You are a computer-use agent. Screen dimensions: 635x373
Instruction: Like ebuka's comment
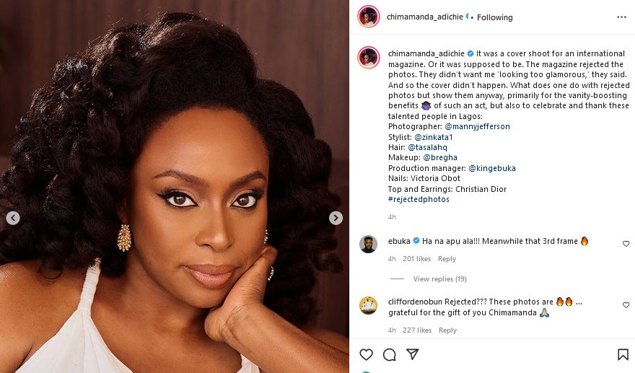pos(626,244)
